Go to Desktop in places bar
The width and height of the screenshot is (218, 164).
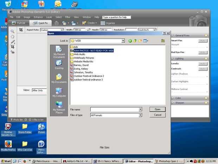[x=59, y=65]
